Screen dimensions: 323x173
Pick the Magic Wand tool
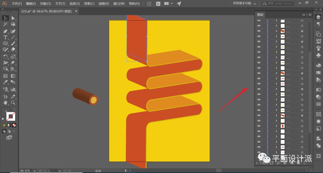[5, 24]
